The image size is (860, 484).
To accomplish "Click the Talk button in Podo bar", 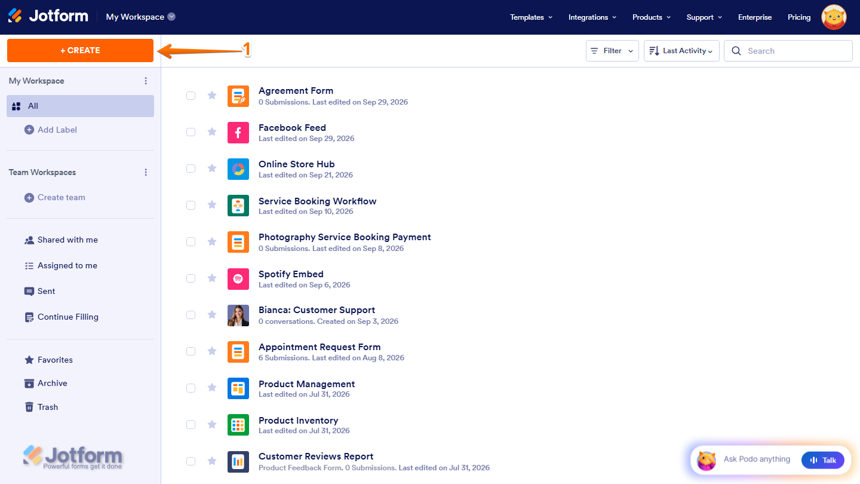I will [823, 460].
